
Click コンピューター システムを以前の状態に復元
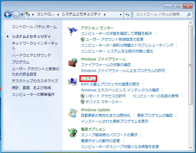coord(117,51)
